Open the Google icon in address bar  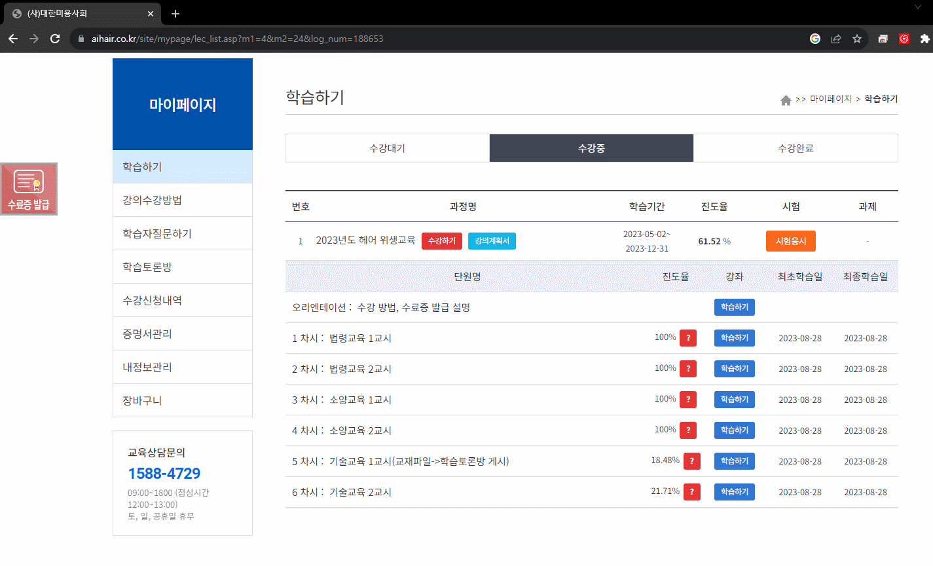pyautogui.click(x=815, y=39)
